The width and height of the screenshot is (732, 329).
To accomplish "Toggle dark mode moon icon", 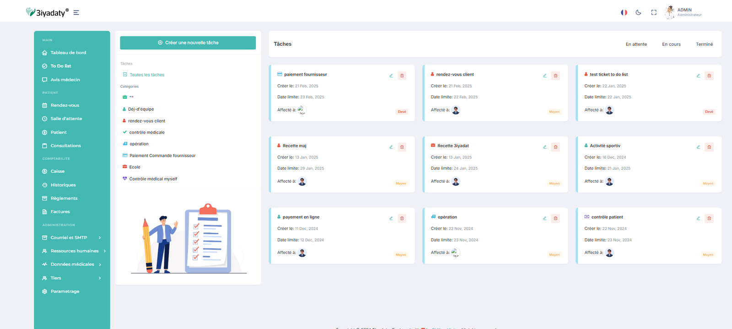I will pos(638,12).
